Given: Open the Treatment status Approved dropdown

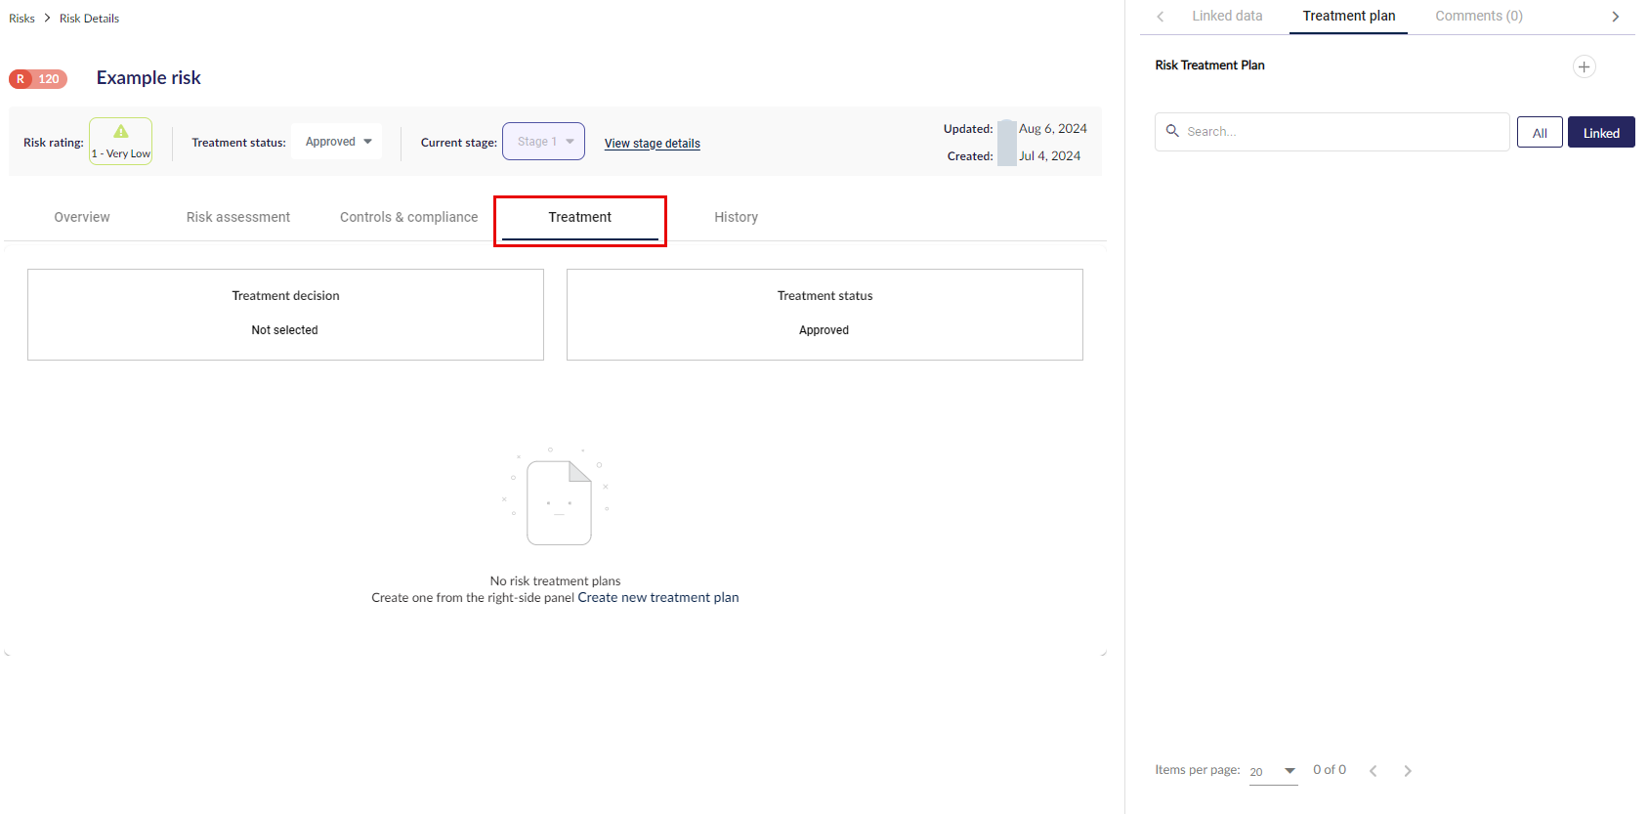Looking at the screenshot, I should click(x=337, y=142).
